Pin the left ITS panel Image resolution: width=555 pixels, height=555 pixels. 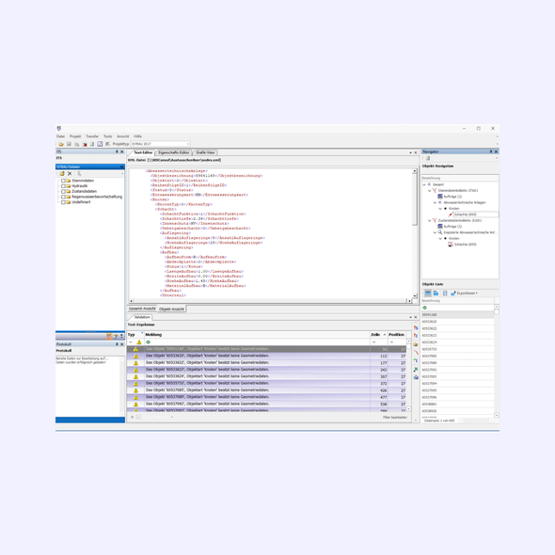(117, 151)
